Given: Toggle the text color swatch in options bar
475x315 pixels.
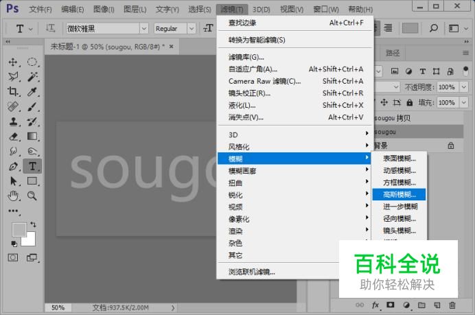Looking at the screenshot, I should point(410,28).
